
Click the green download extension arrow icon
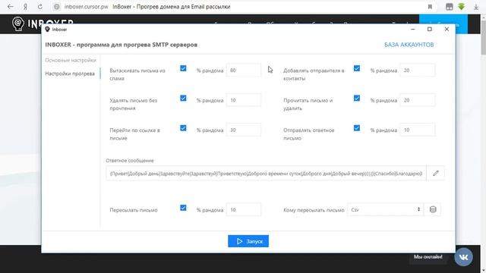point(462,7)
